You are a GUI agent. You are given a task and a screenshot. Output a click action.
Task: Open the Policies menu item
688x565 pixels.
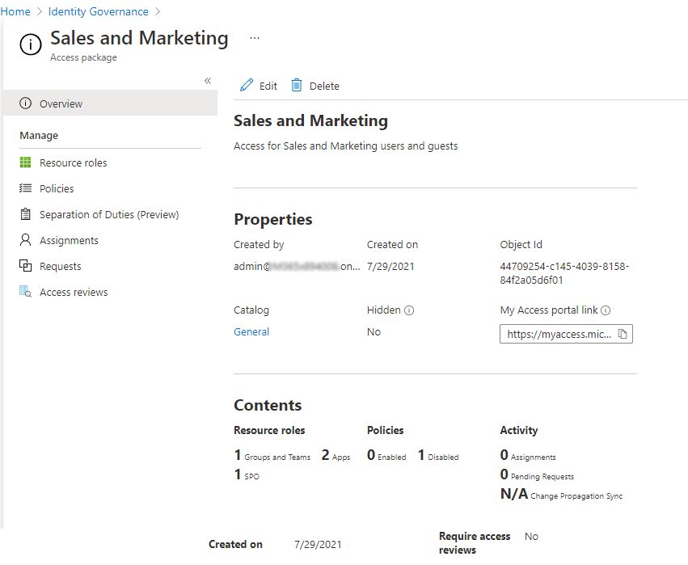(x=57, y=188)
